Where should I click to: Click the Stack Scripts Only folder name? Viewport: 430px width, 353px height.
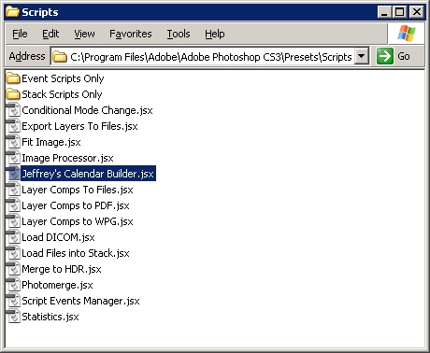click(x=62, y=94)
